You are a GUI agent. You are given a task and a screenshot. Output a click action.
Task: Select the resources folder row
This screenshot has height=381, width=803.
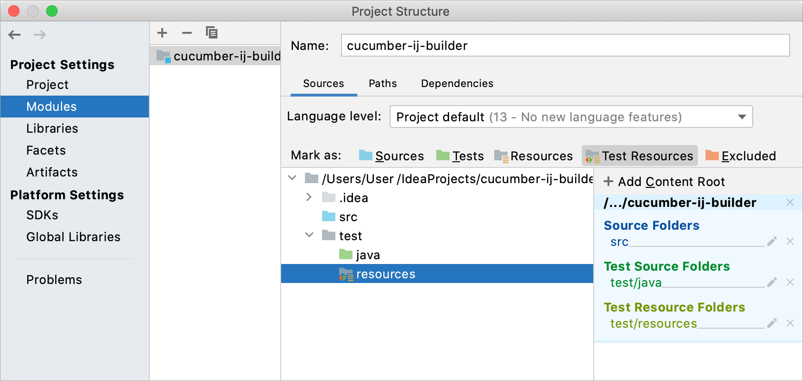437,274
